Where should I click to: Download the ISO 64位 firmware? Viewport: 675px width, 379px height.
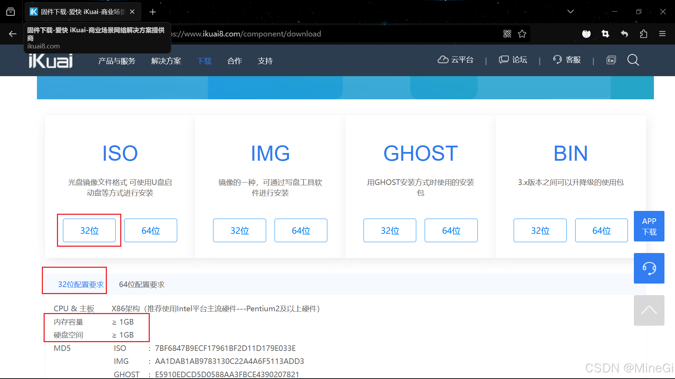point(150,231)
